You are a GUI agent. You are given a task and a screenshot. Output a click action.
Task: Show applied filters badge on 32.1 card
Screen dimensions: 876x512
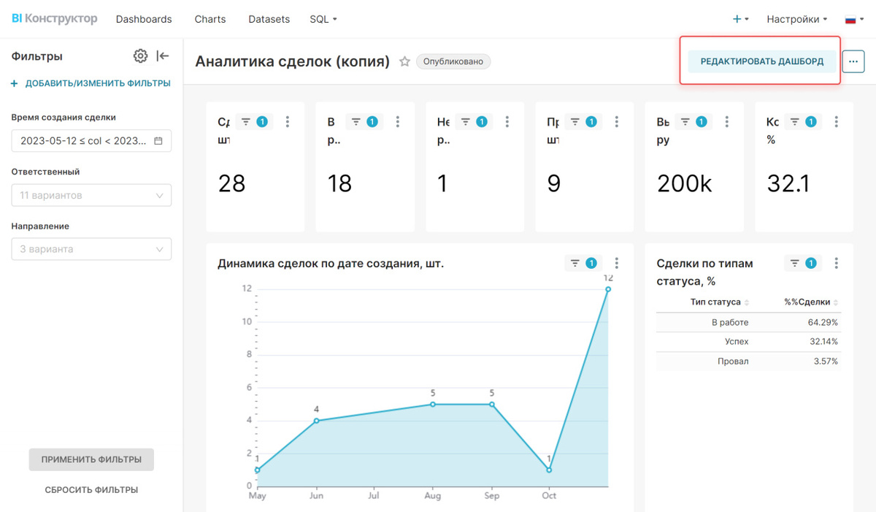click(803, 122)
